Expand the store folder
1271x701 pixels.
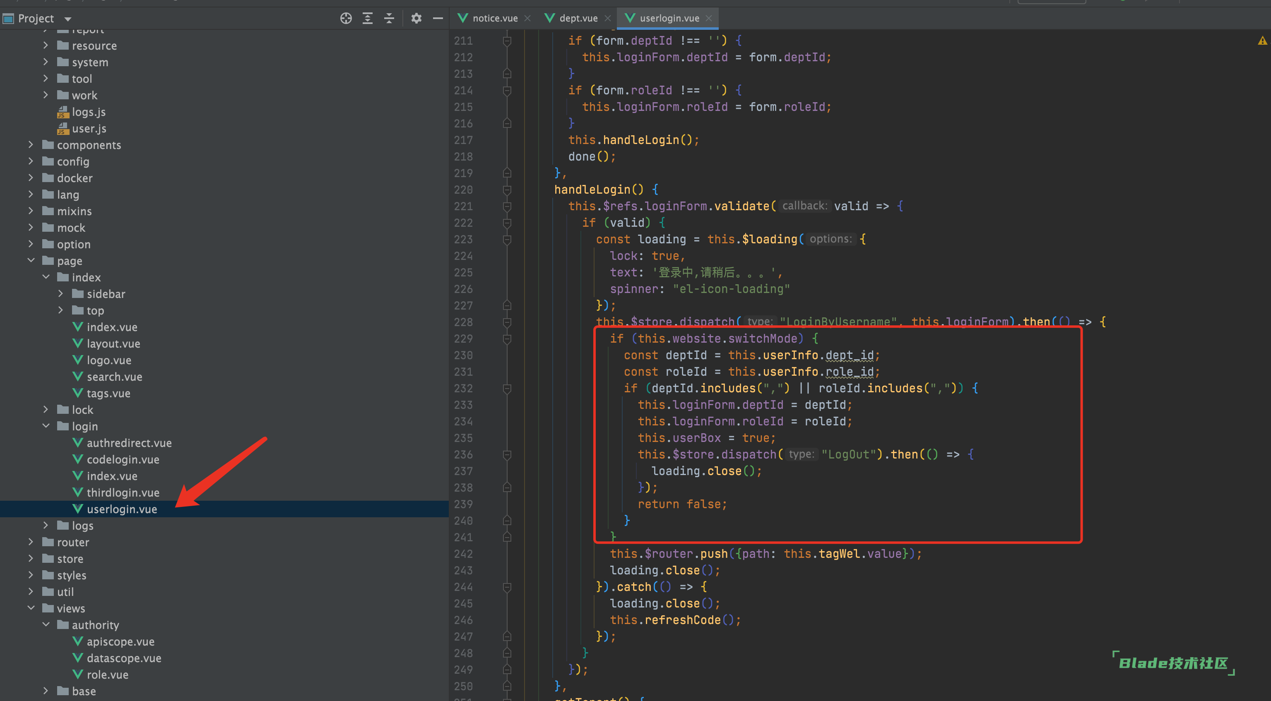coord(31,558)
